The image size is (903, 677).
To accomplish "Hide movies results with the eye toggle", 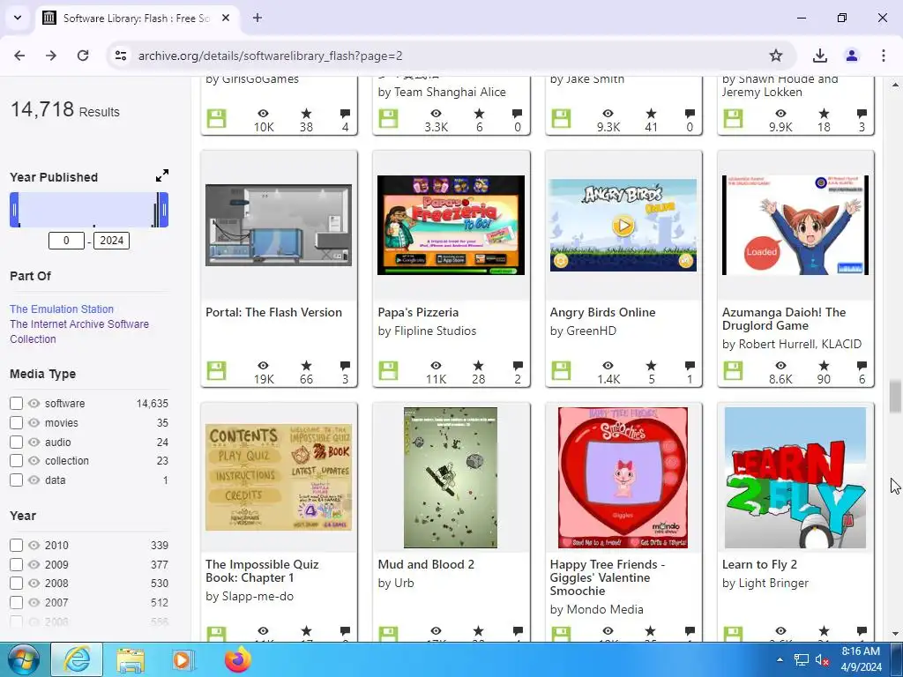I will click(34, 422).
